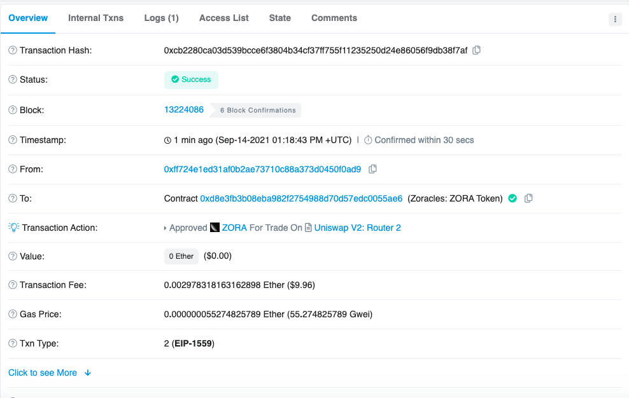The image size is (629, 398).
Task: Open block 13224086 link
Action: click(x=184, y=110)
